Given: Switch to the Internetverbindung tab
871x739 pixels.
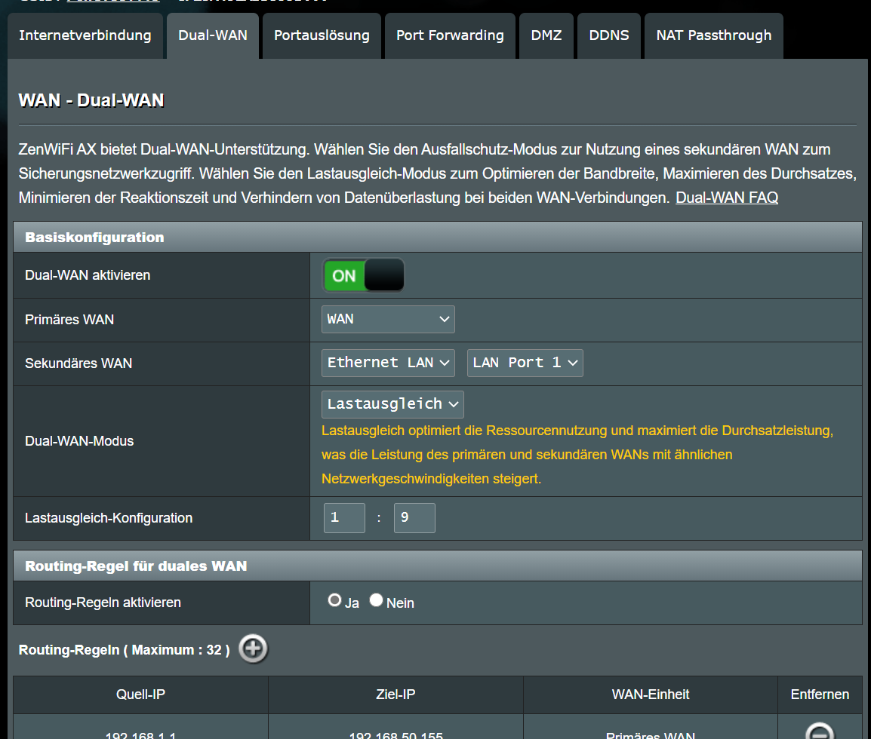Looking at the screenshot, I should pyautogui.click(x=85, y=35).
